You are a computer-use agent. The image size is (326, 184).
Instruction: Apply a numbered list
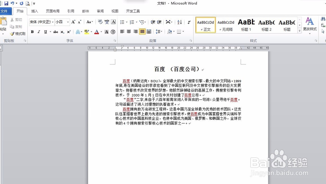coord(132,22)
